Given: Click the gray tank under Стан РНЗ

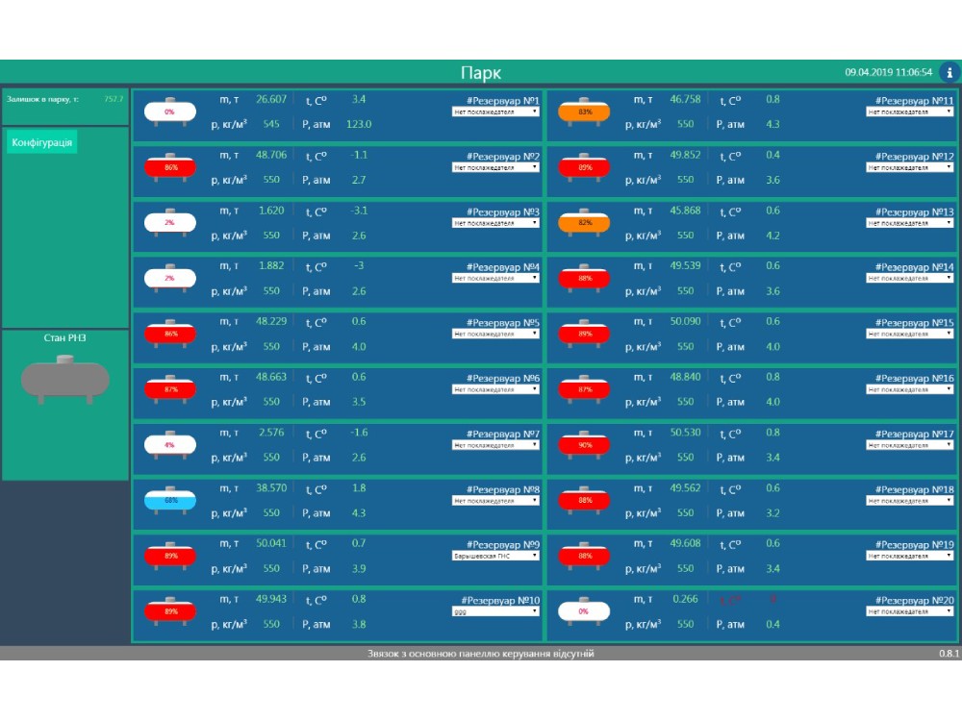Looking at the screenshot, I should (65, 379).
